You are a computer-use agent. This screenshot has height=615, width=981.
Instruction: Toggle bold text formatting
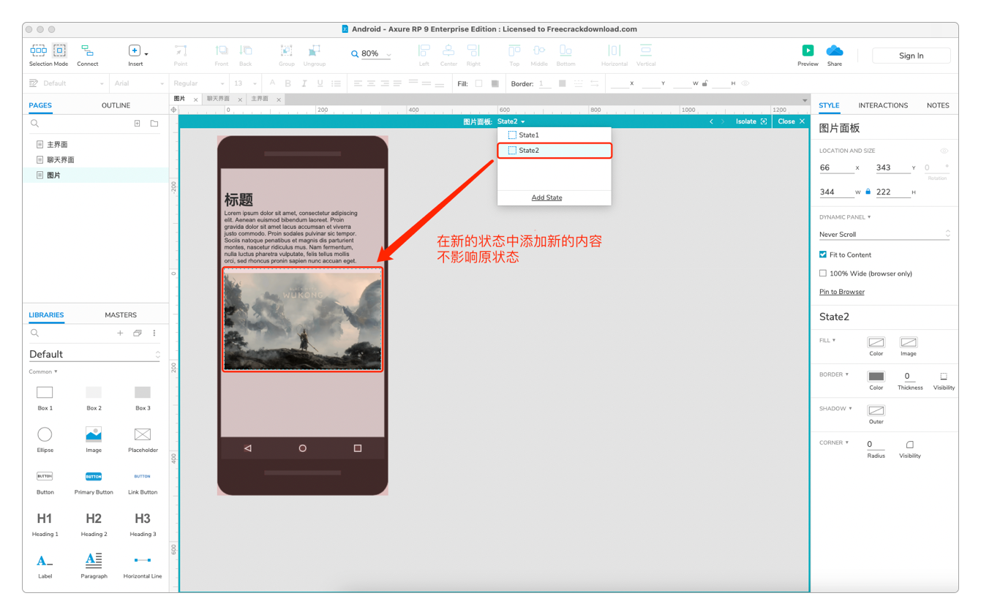click(287, 83)
